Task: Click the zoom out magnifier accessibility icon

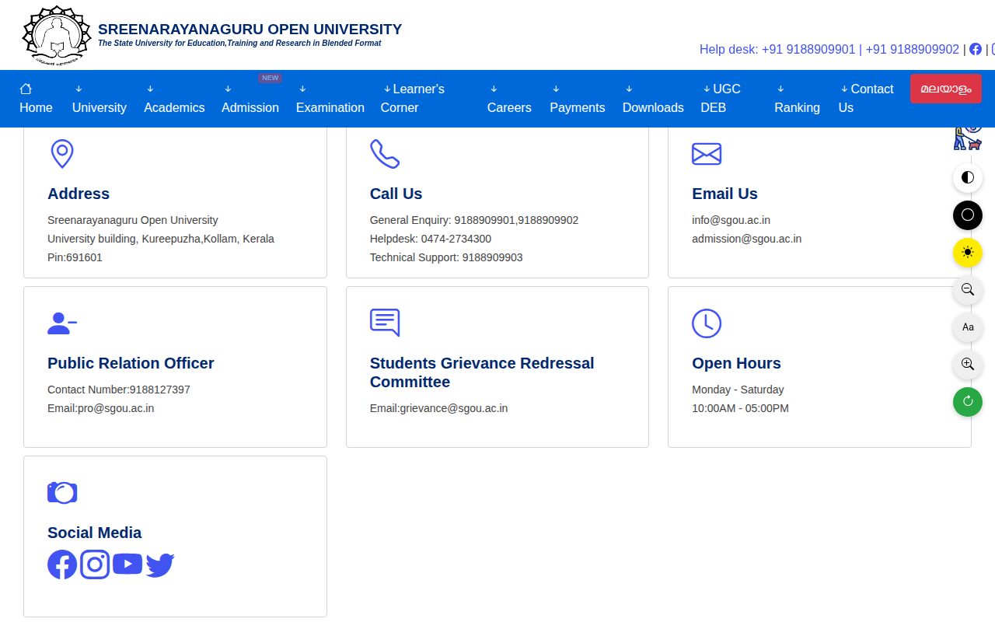Action: tap(968, 289)
